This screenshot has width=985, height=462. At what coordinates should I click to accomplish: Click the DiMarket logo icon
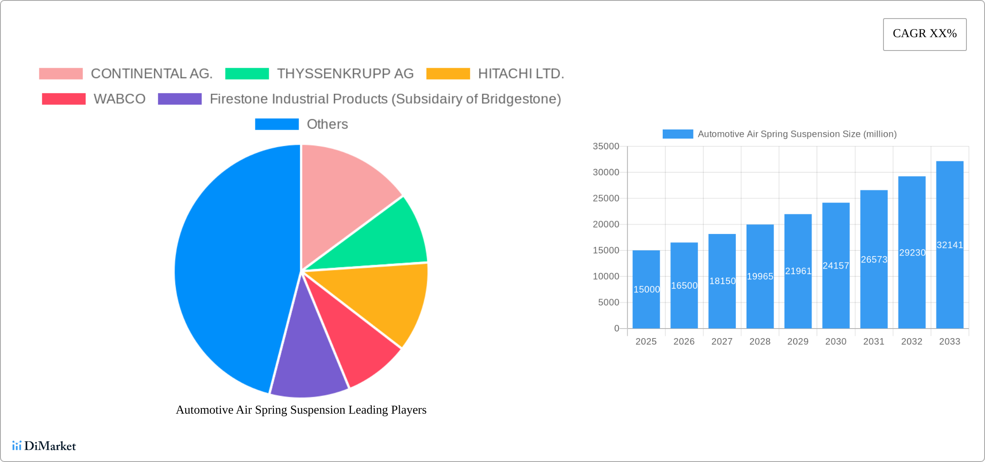tap(18, 446)
